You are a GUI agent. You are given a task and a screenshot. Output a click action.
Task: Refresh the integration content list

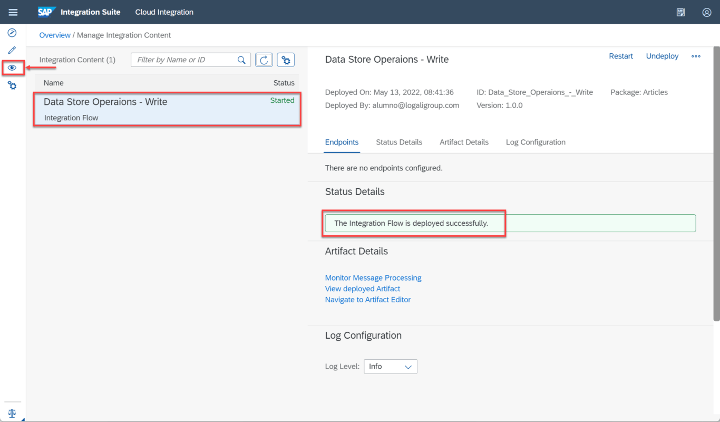tap(264, 60)
